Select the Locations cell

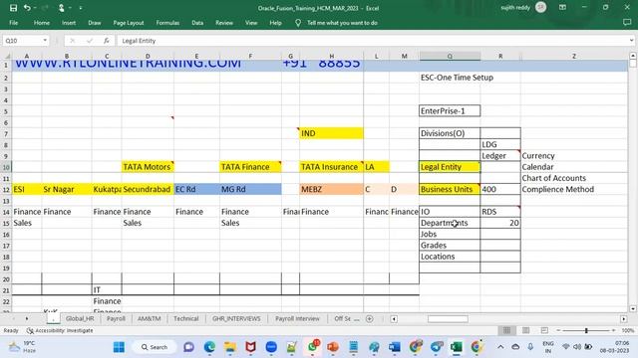tap(450, 257)
